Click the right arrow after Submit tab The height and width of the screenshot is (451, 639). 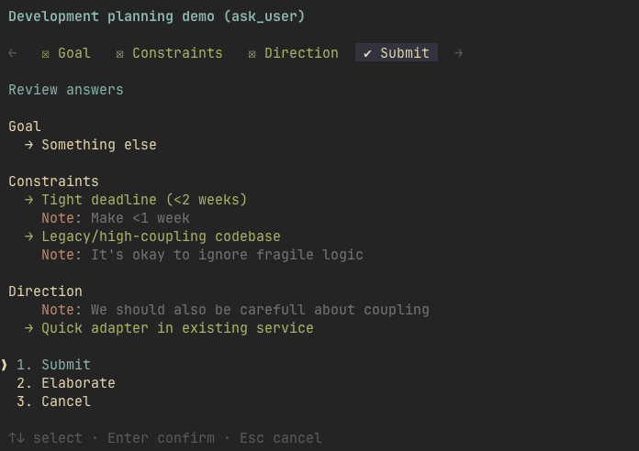(x=458, y=53)
